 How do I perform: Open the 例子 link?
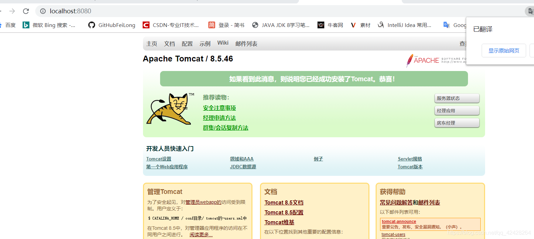318,159
